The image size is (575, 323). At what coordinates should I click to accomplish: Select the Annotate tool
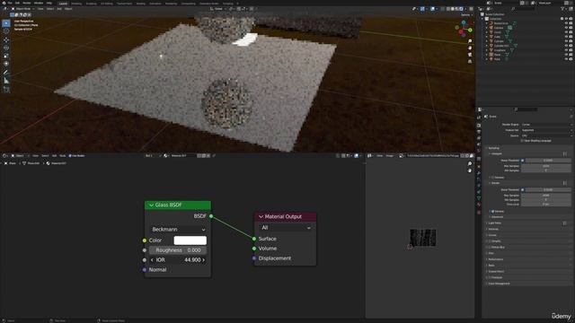[x=6, y=73]
